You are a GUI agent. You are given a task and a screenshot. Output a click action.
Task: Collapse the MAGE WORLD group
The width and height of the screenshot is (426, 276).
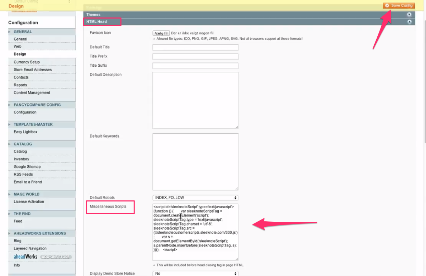pyautogui.click(x=42, y=194)
